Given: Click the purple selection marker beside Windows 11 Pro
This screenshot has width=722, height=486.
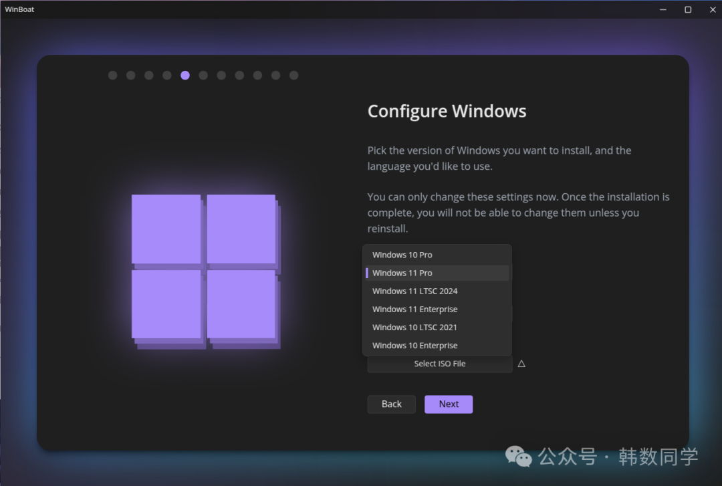Looking at the screenshot, I should [x=367, y=273].
